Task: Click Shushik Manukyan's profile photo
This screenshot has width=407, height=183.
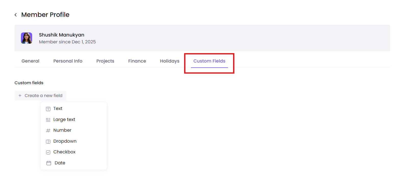Action: point(27,38)
